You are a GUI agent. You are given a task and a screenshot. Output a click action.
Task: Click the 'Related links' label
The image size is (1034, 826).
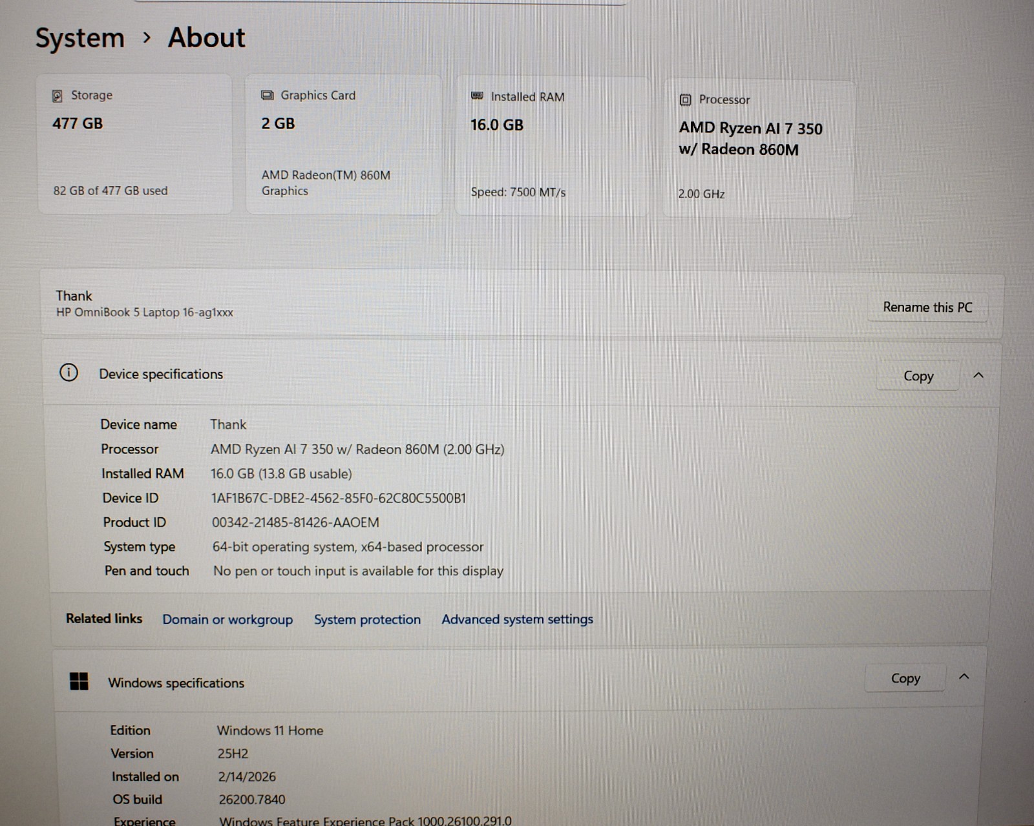(x=104, y=619)
